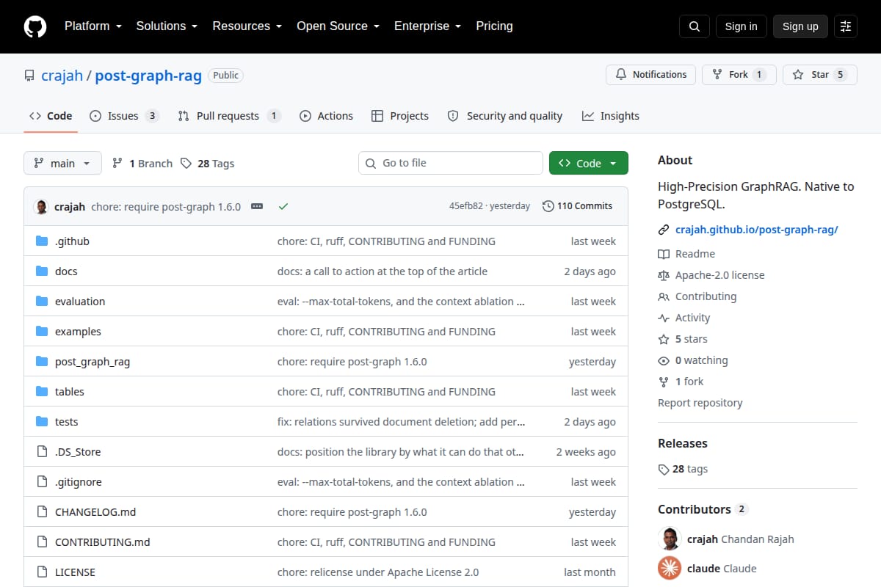Open the tables folder

click(x=70, y=392)
